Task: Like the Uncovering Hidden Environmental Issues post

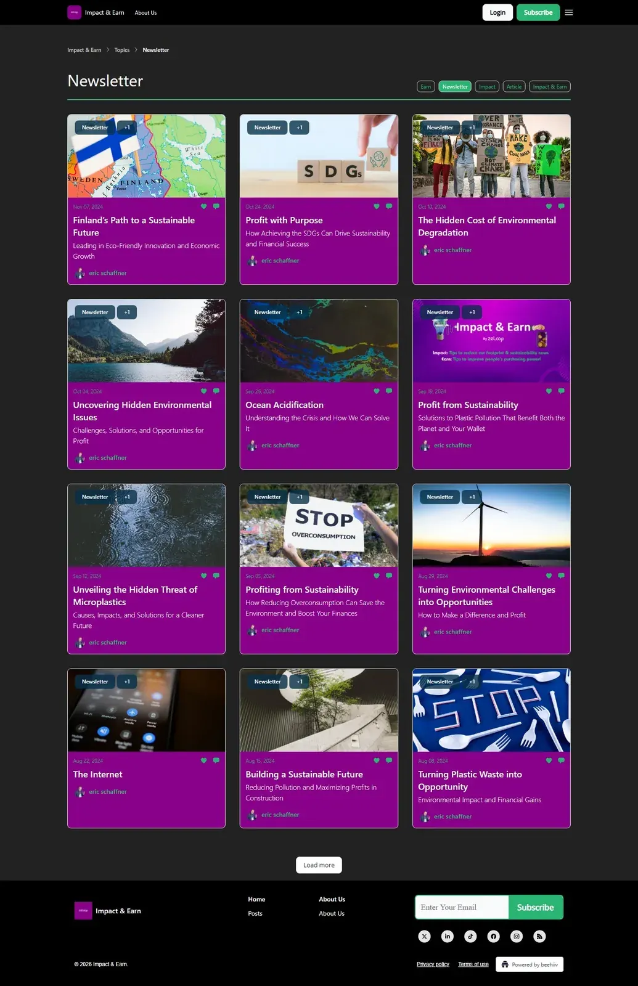Action: pyautogui.click(x=204, y=391)
